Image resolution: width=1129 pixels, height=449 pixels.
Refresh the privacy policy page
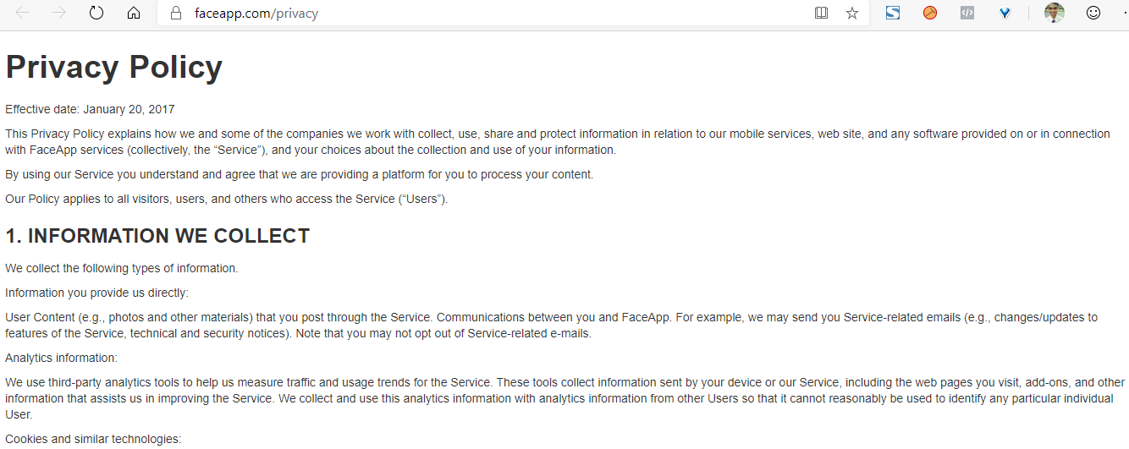(96, 14)
